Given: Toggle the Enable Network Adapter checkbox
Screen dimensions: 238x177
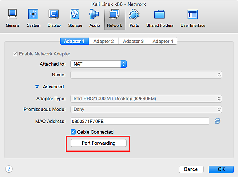Looking at the screenshot, I should [15, 54].
